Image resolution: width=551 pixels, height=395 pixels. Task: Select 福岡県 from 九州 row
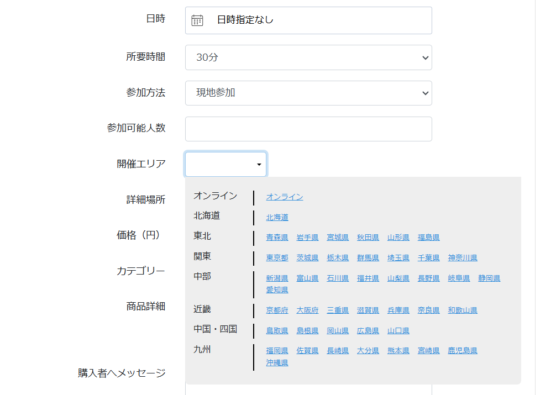click(277, 350)
